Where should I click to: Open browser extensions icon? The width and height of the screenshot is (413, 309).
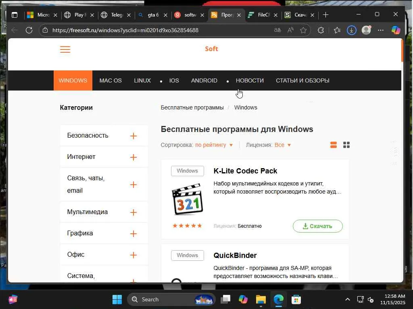321,30
